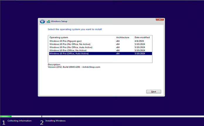Close the Windows Setup dialog

coord(160,19)
